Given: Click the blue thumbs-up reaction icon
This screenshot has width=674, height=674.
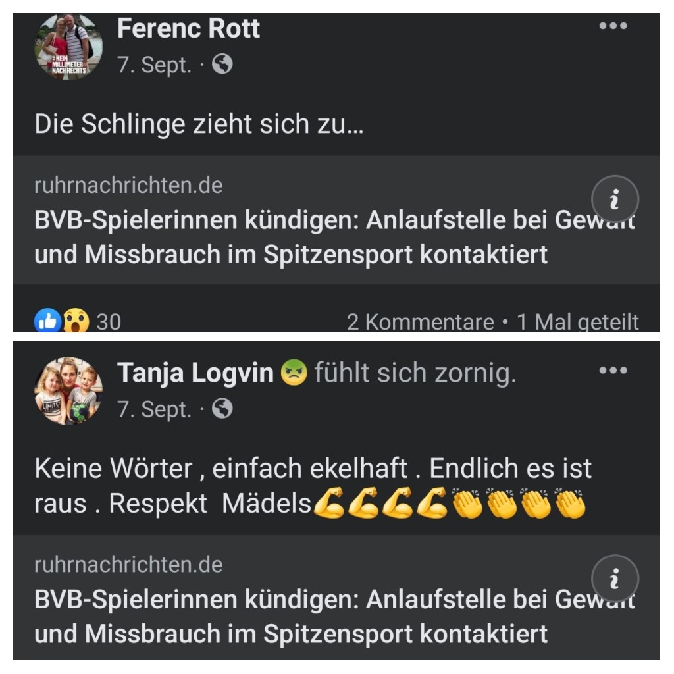Looking at the screenshot, I should tap(47, 322).
